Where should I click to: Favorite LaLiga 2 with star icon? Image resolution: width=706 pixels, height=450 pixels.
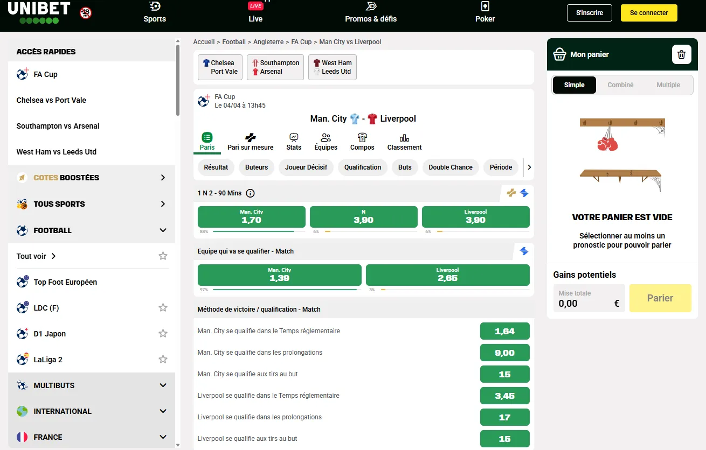pos(163,360)
